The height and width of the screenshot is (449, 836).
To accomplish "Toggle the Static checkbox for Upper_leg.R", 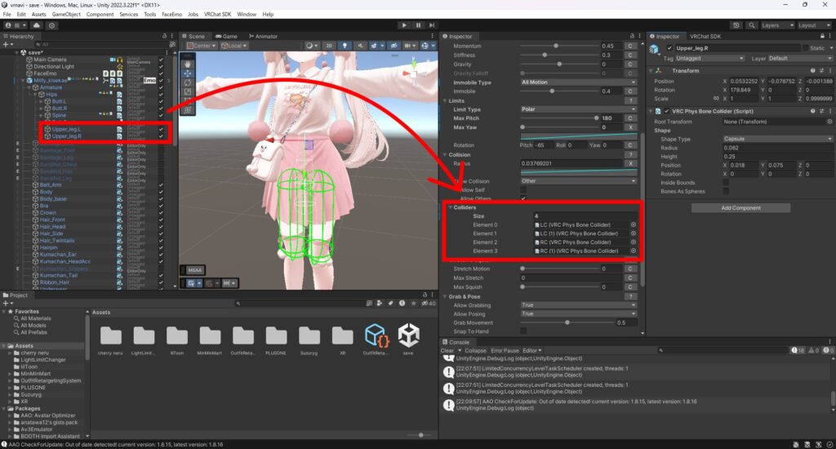I will coord(806,48).
